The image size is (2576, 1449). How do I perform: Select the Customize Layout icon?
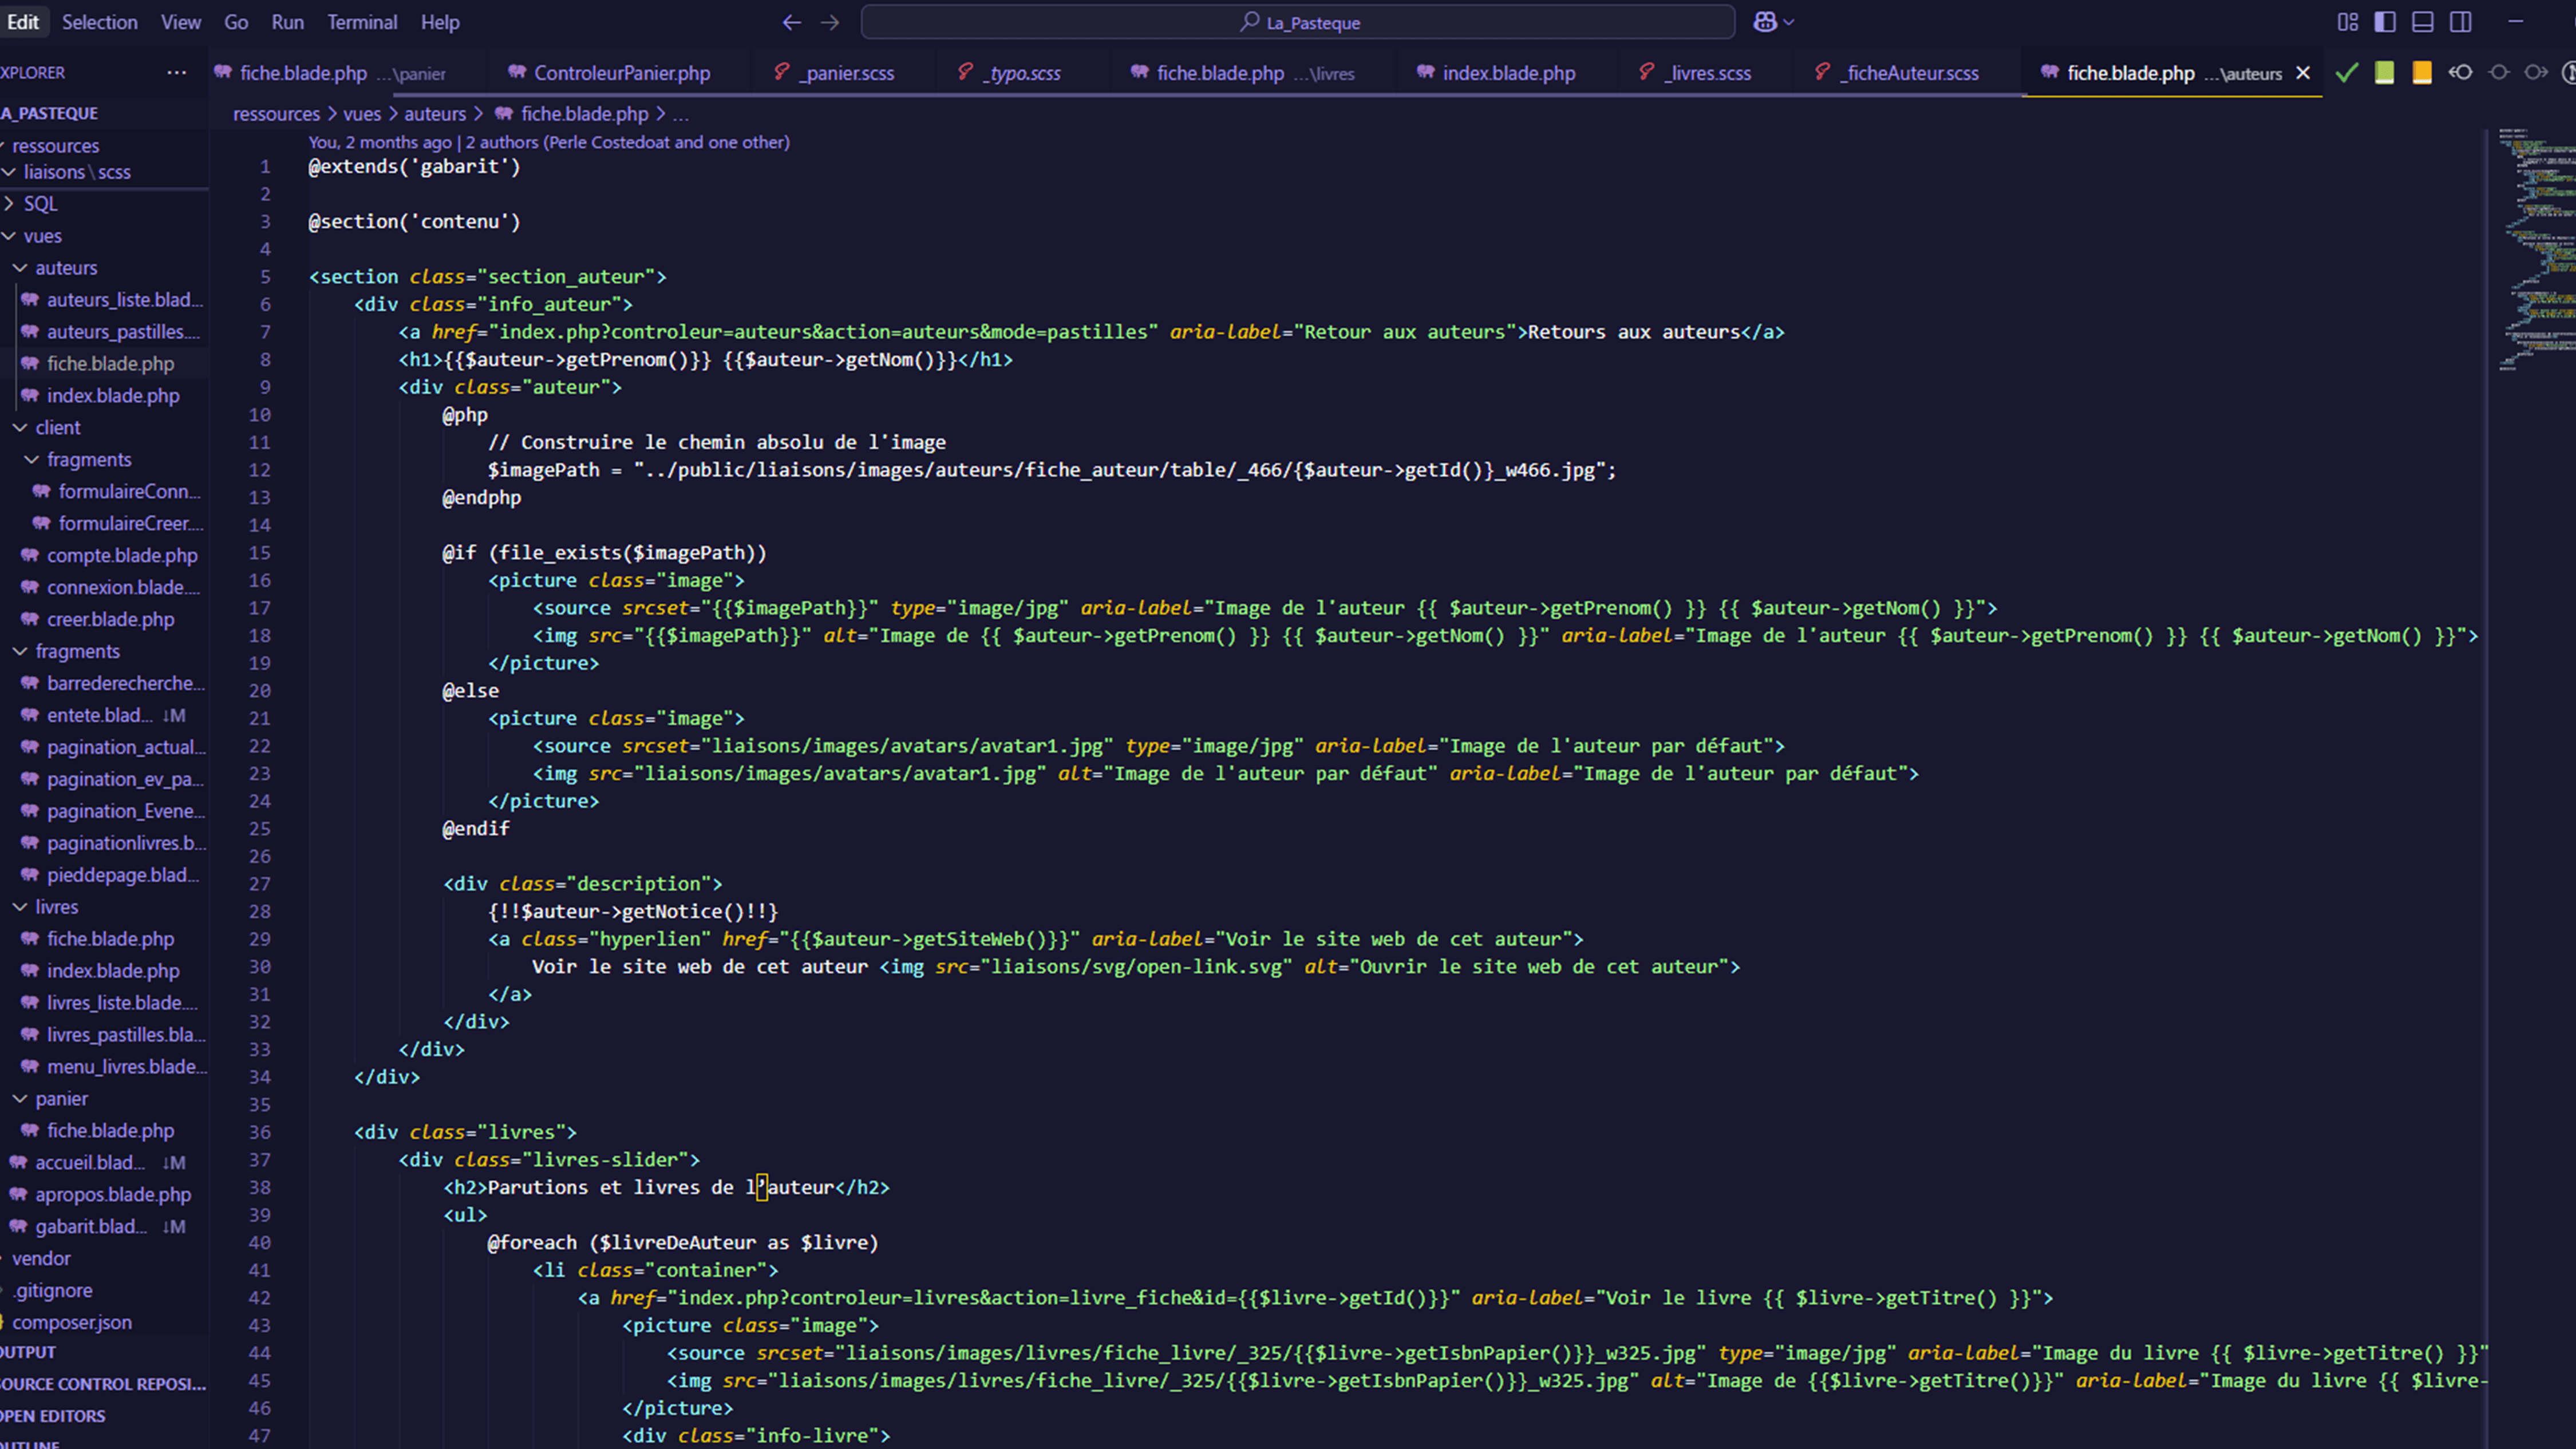2348,22
